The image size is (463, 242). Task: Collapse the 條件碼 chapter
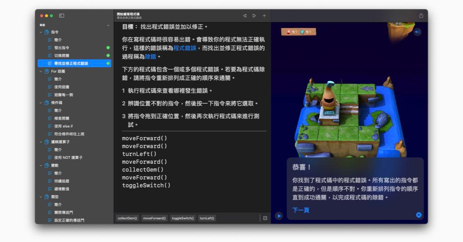(x=41, y=103)
